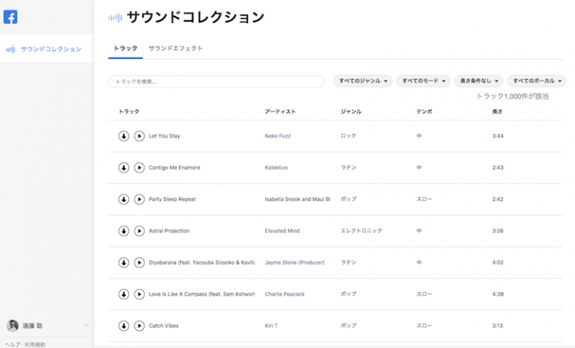The width and height of the screenshot is (575, 348).
Task: Open artist Neko Fuzz link
Action: 278,136
